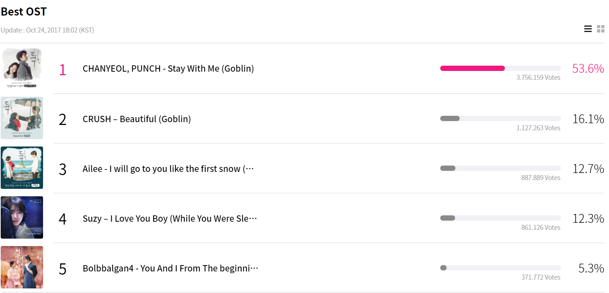Open Ailee first snow album cover
The width and height of the screenshot is (609, 293).
(x=22, y=168)
